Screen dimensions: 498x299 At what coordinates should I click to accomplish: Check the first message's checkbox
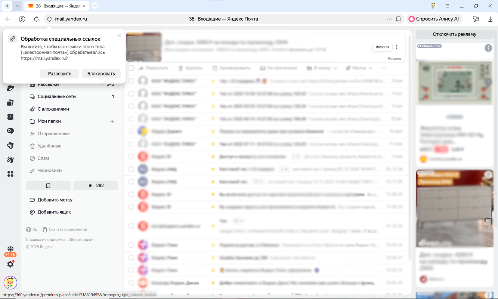click(131, 81)
